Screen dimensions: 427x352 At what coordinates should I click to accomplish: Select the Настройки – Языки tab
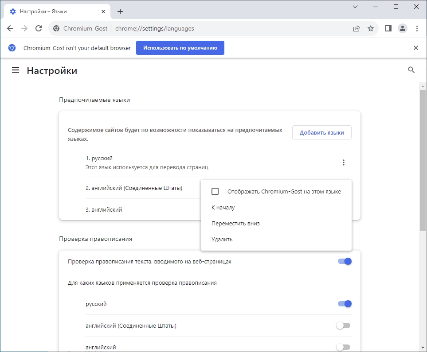[x=57, y=12]
